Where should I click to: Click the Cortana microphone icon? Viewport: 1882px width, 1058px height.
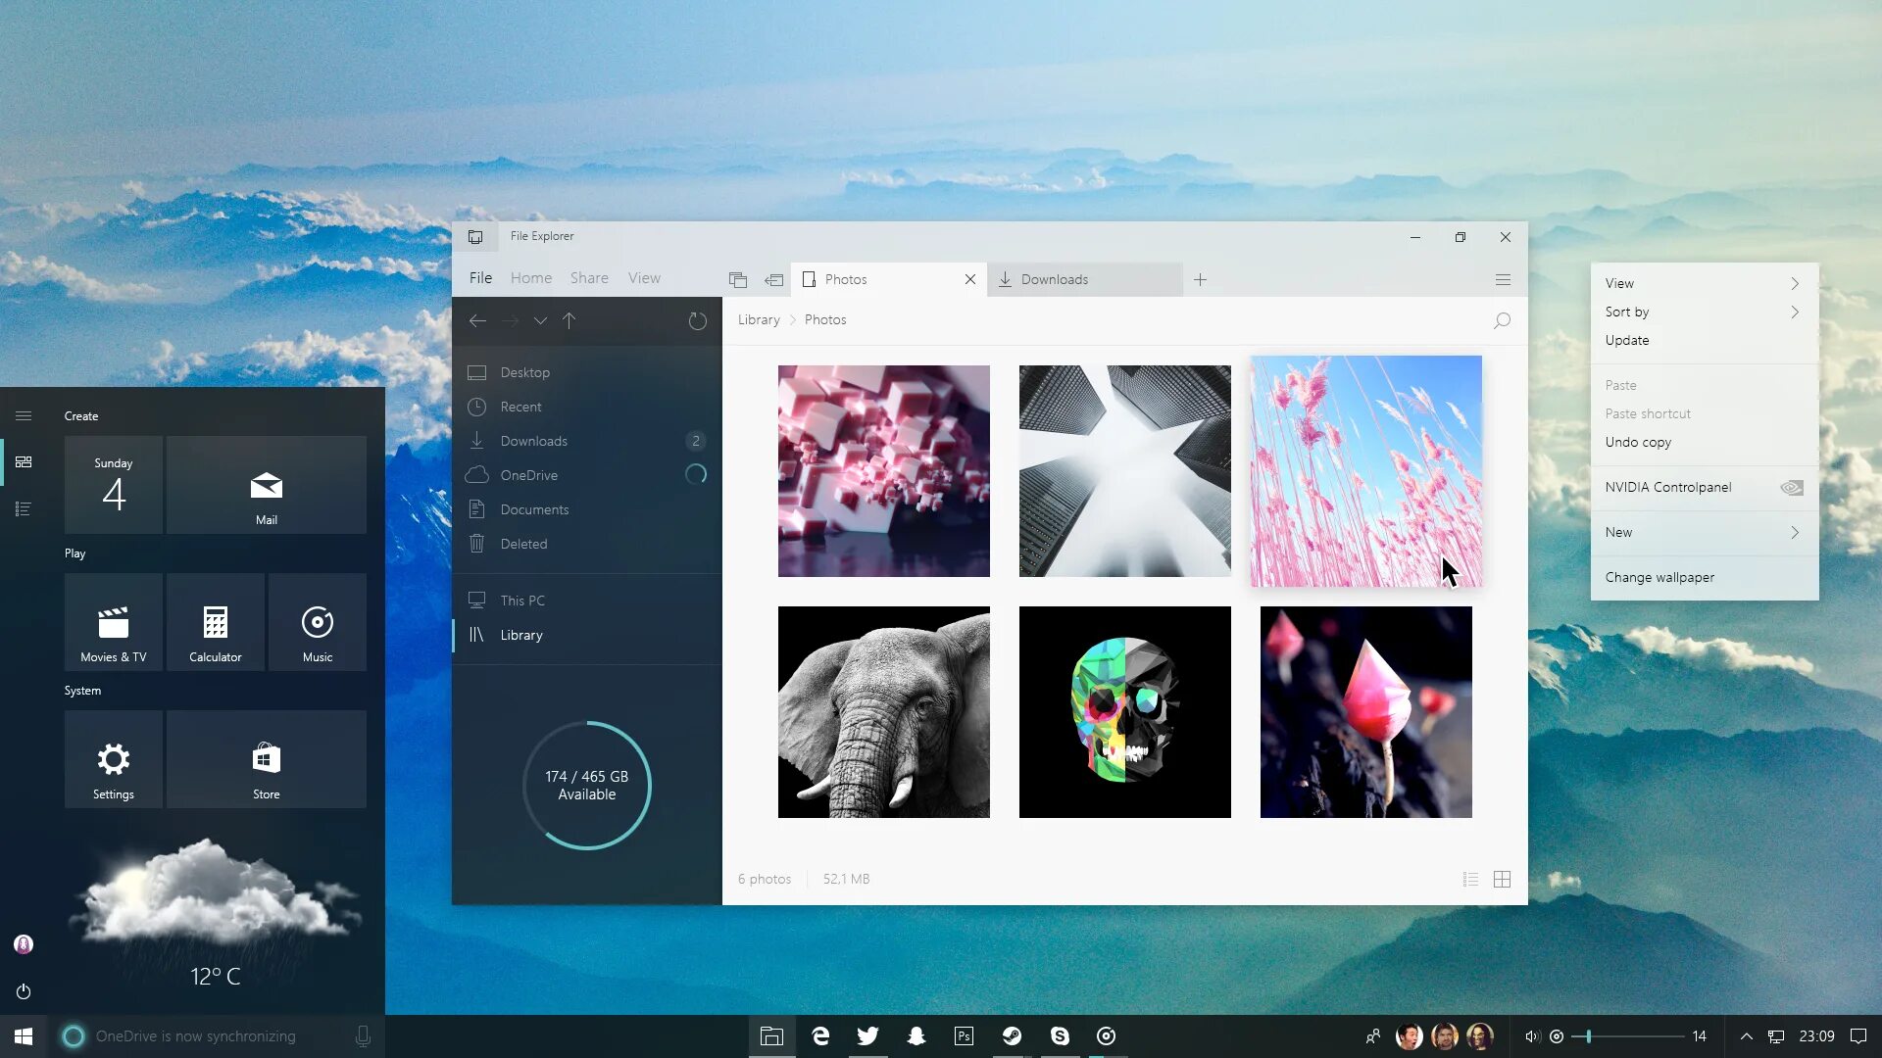[363, 1036]
